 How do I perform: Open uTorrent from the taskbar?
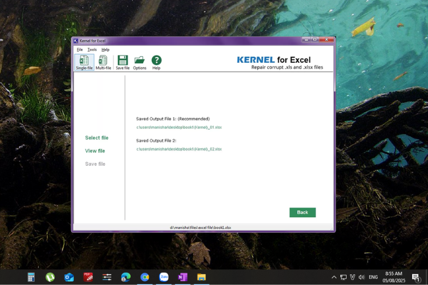[x=50, y=278]
